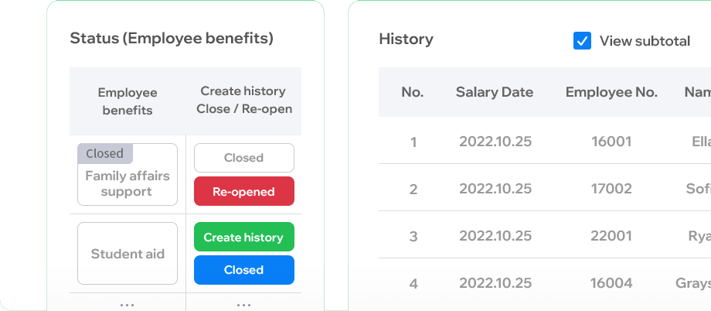Select the Family affairs support benefit card
The image size is (711, 311).
pos(128,175)
